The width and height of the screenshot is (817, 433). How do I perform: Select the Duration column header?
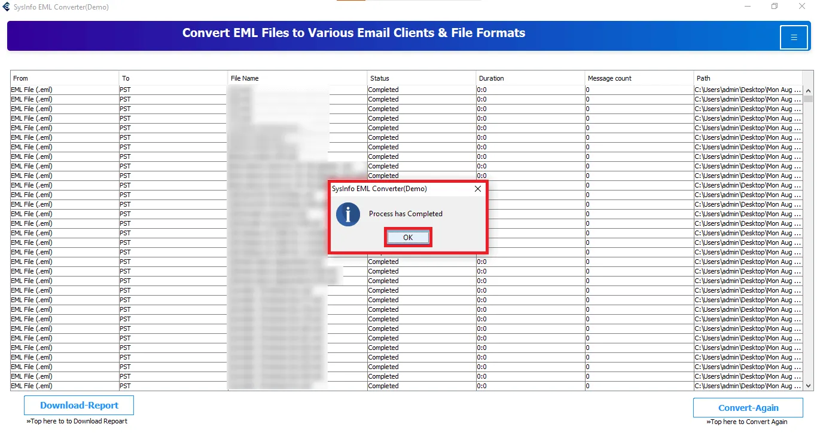(530, 78)
